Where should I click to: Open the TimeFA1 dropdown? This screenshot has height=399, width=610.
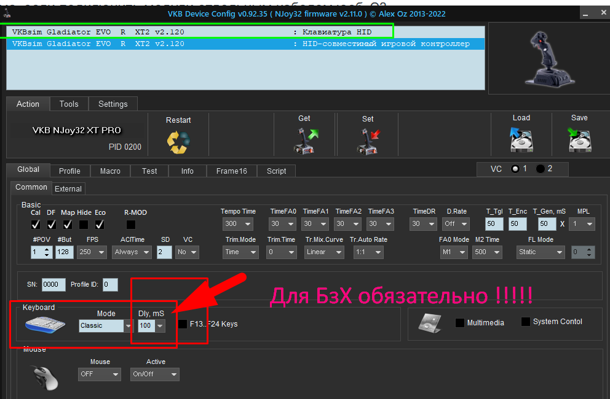(315, 224)
